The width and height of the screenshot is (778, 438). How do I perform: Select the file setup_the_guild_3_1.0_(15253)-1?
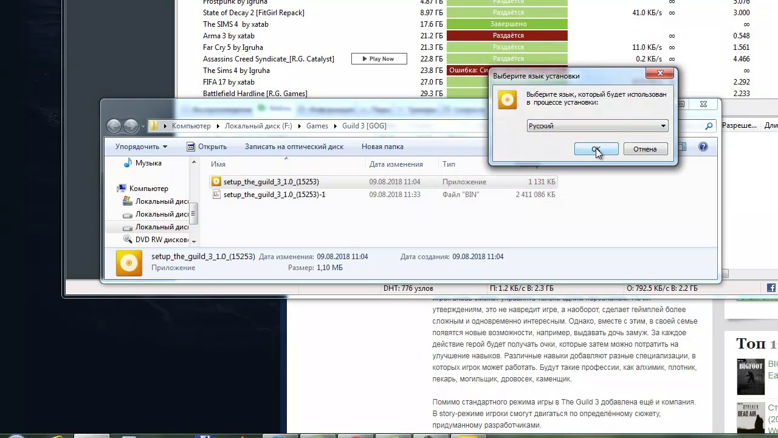(x=383, y=195)
